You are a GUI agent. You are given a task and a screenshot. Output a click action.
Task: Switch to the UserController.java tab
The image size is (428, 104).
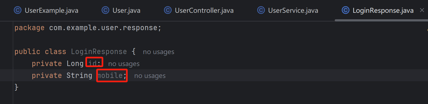pyautogui.click(x=199, y=10)
